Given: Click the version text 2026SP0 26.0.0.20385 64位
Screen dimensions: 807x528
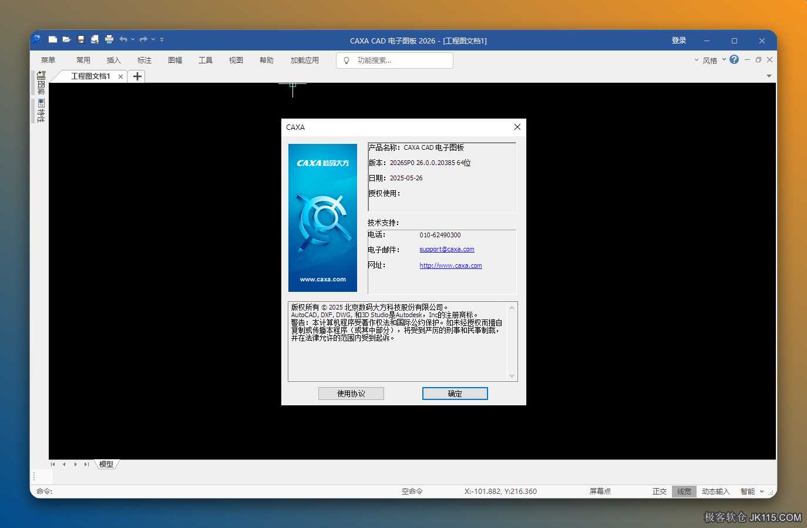Looking at the screenshot, I should pos(431,163).
